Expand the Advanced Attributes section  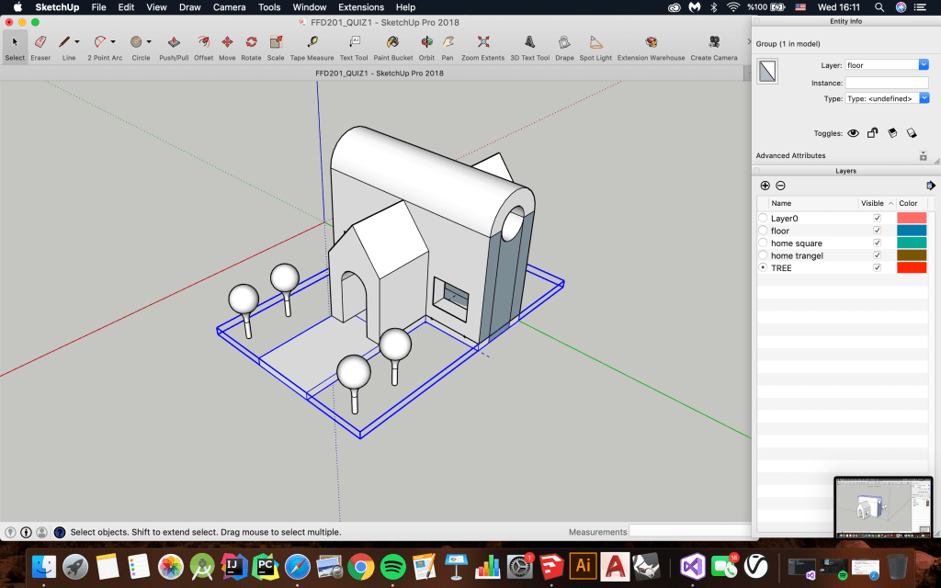923,156
